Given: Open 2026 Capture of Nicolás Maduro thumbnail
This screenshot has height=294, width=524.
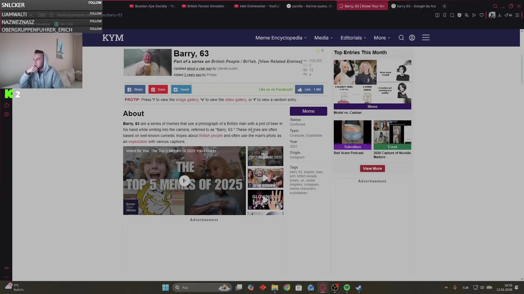Looking at the screenshot, I should click(x=392, y=135).
